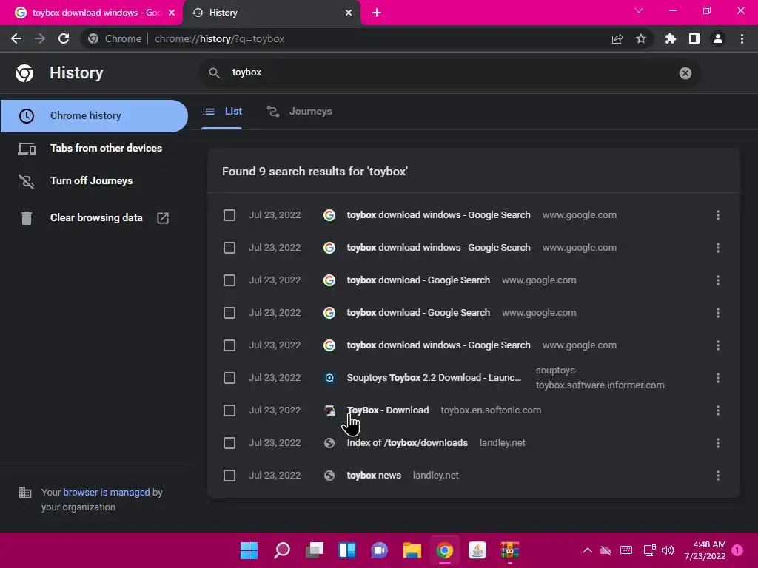Viewport: 758px width, 568px height.
Task: Check second toybox download Google Search box
Action: tap(229, 313)
